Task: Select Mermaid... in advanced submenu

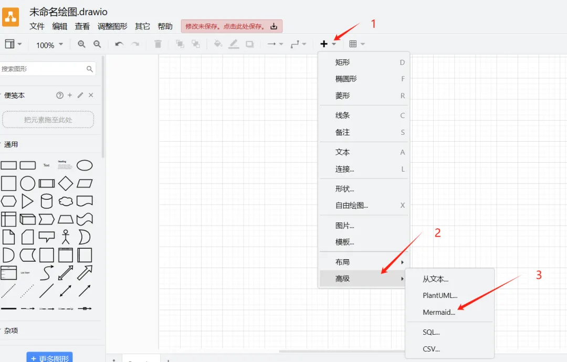Action: pyautogui.click(x=449, y=312)
